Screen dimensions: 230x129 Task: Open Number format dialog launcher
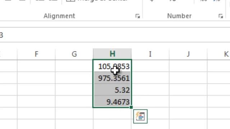click(221, 16)
